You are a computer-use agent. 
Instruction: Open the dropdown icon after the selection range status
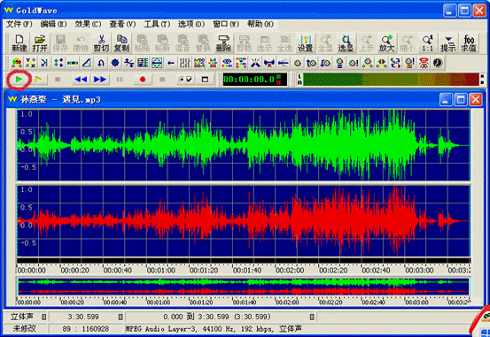312,317
